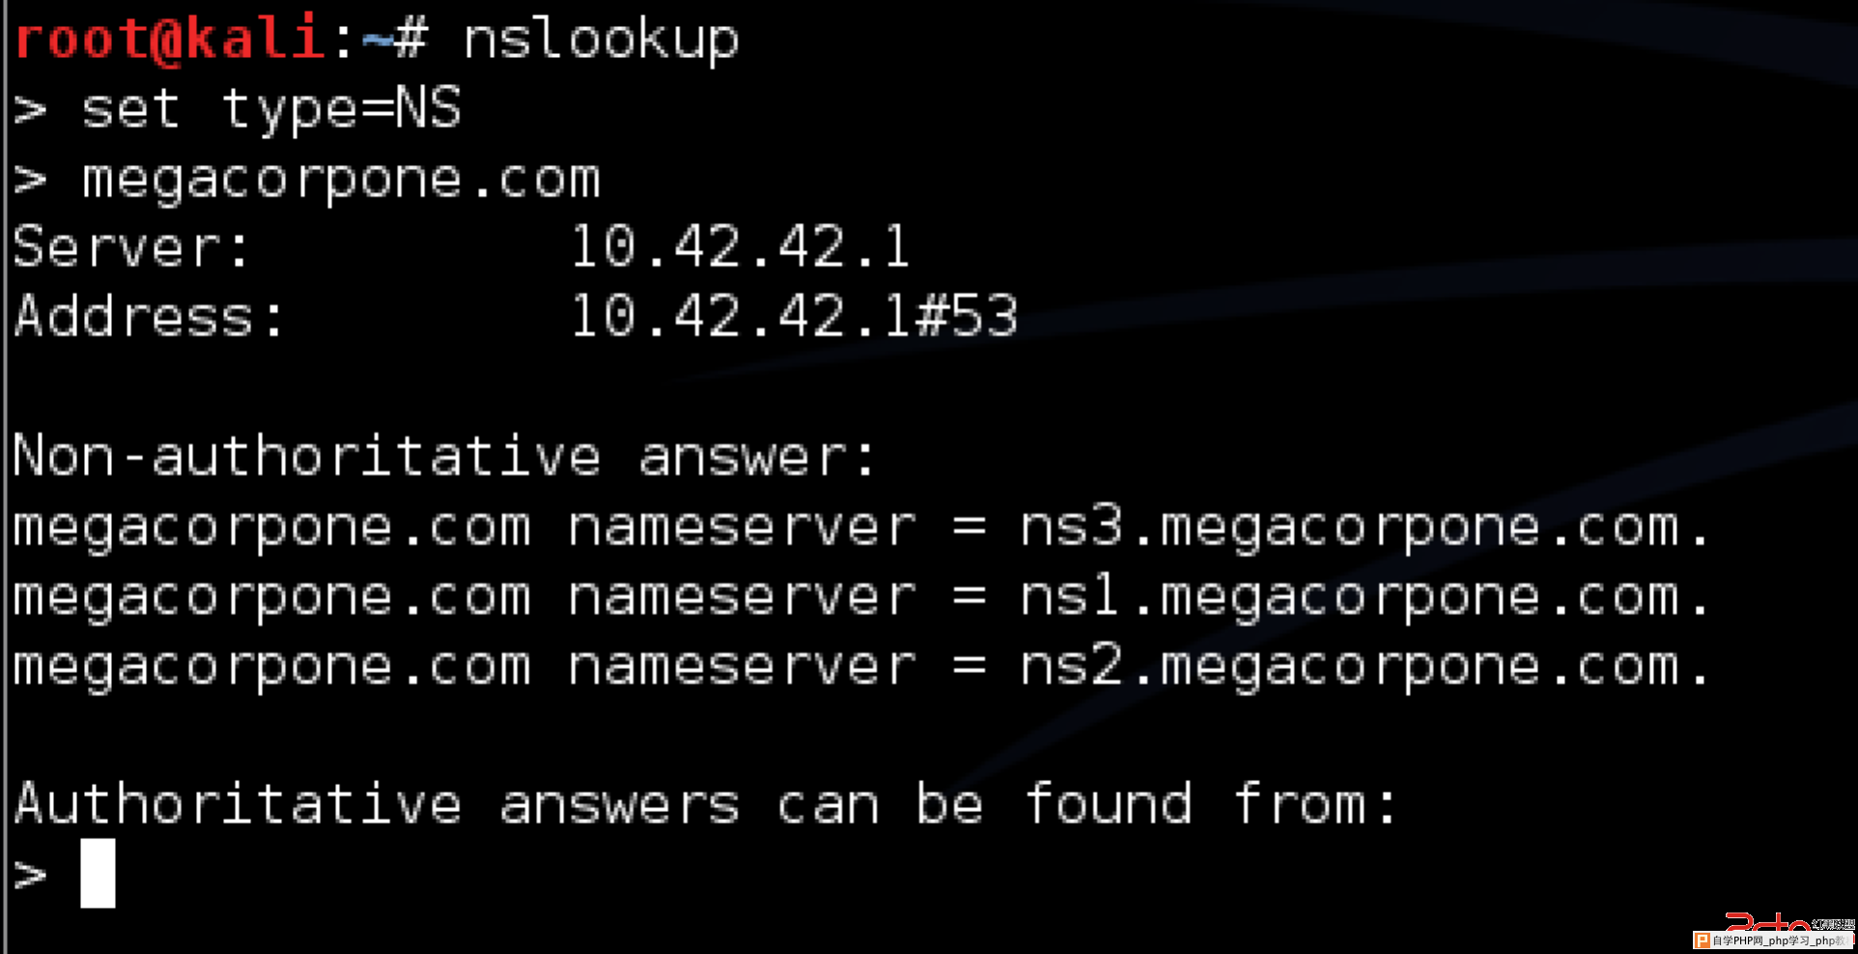Click the white block cursor at the prompt

tap(98, 873)
